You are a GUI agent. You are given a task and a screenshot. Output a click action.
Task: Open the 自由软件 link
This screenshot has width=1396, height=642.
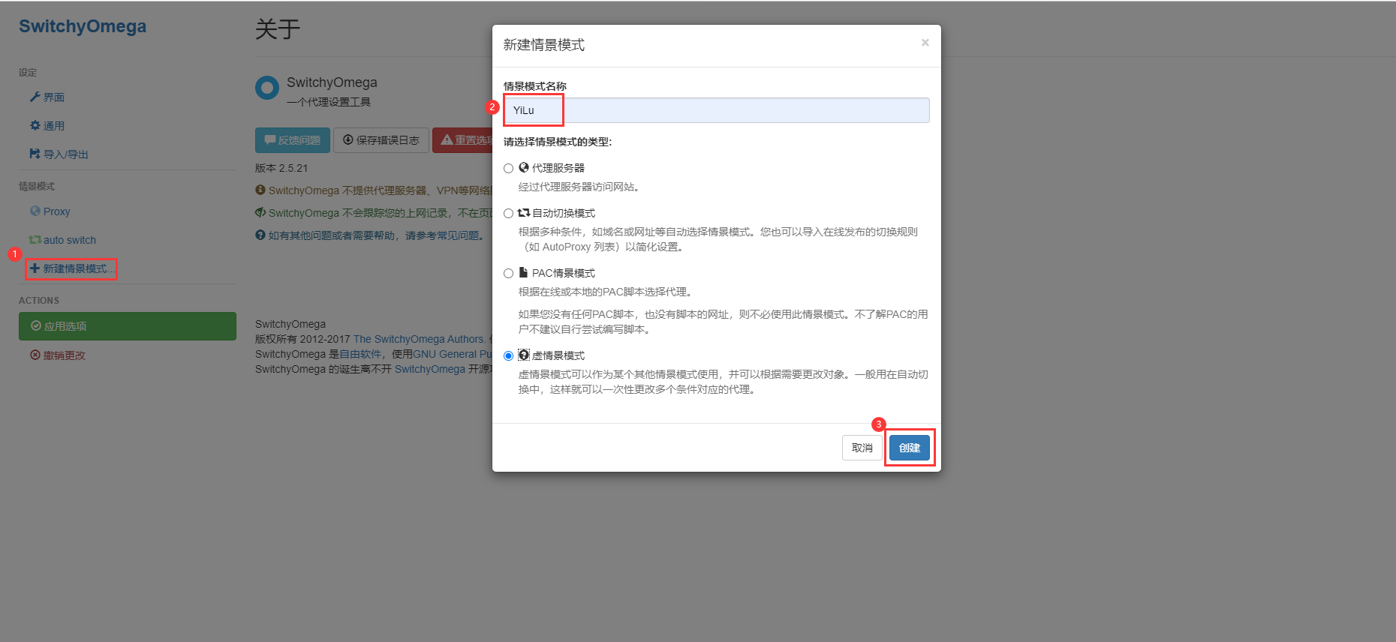point(360,354)
